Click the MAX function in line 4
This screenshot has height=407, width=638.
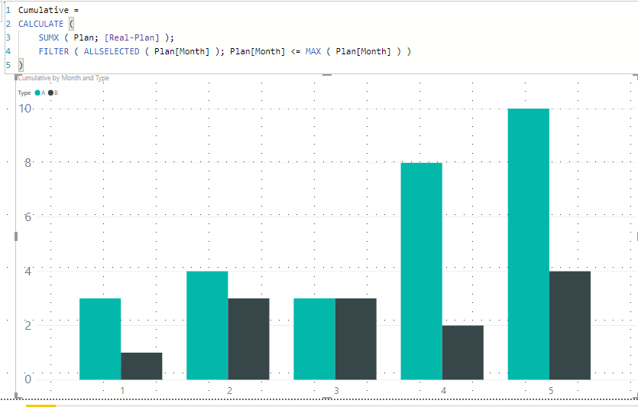coord(313,52)
